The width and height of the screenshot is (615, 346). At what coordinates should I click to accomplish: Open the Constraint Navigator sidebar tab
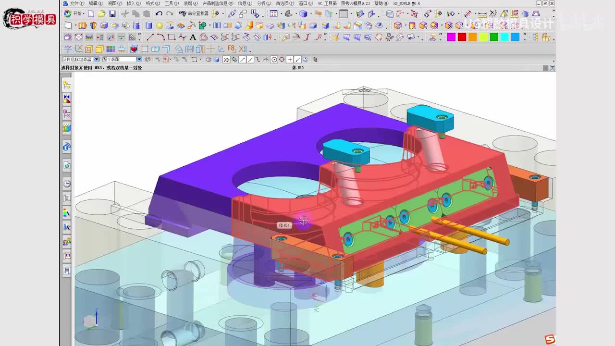click(67, 99)
